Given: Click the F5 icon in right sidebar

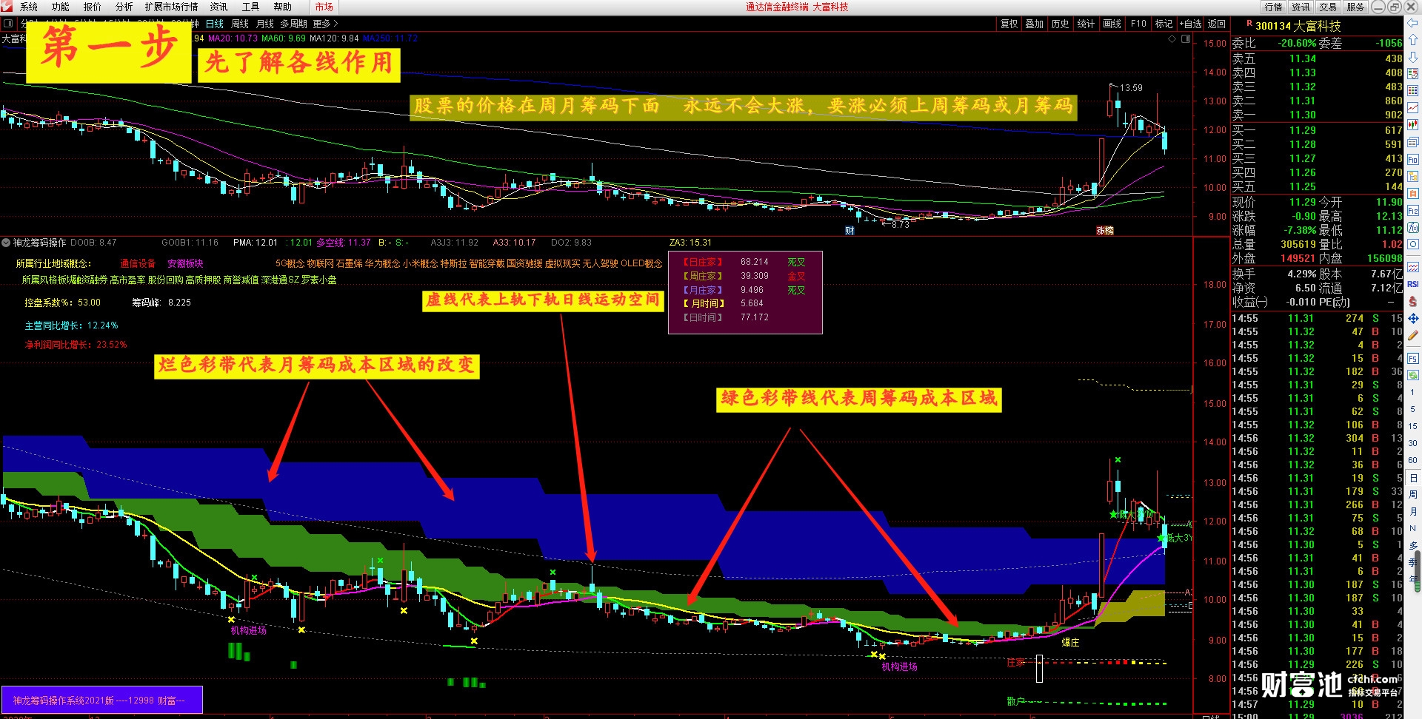Looking at the screenshot, I should tap(1413, 358).
